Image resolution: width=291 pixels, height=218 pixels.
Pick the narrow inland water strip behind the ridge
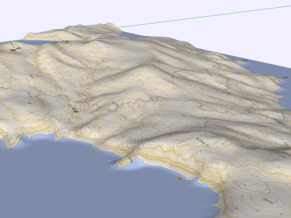coord(41,42)
